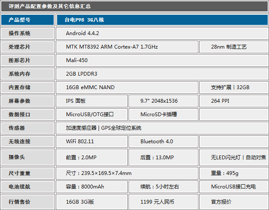The image size is (269, 210).
Task: Click MTK MT8392 ARM Cortex-A7 1.7GHz cell
Action: (x=127, y=47)
